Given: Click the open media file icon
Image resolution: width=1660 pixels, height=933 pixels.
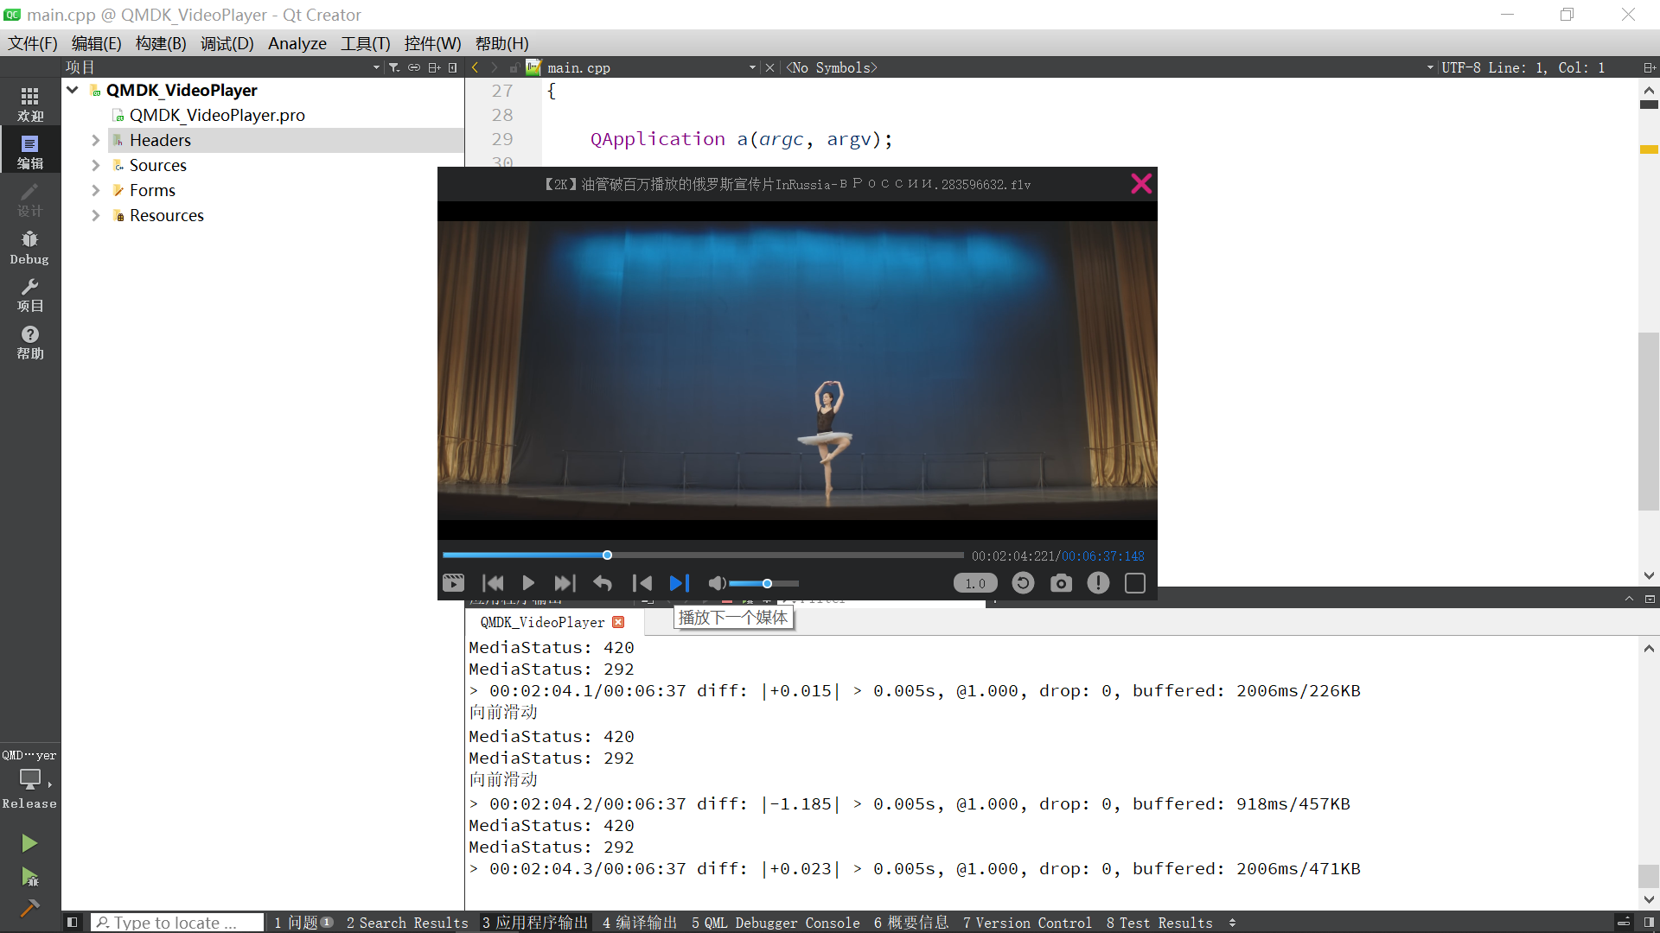Looking at the screenshot, I should click(x=453, y=583).
